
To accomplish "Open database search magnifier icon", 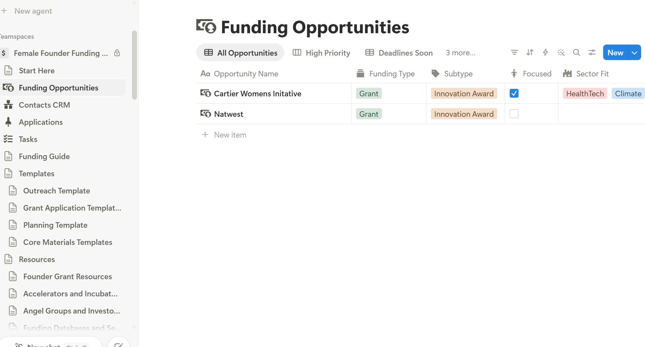I will coord(576,53).
